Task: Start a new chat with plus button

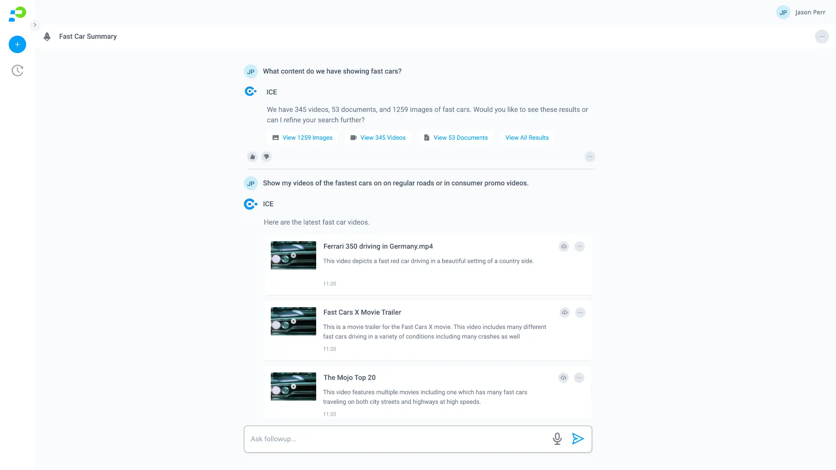Action: 17,44
